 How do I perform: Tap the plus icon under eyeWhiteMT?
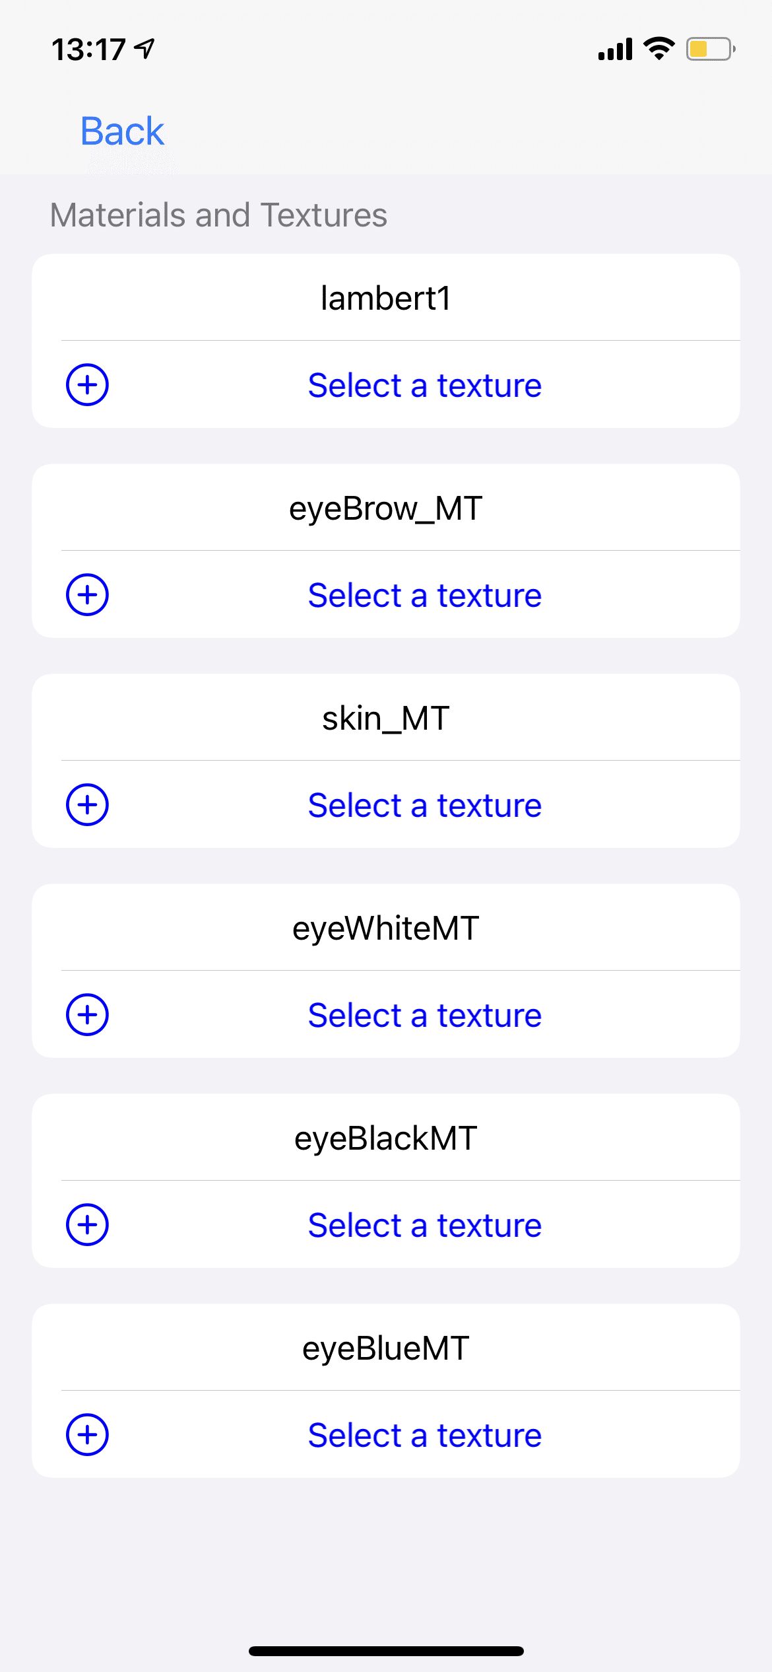coord(87,1015)
